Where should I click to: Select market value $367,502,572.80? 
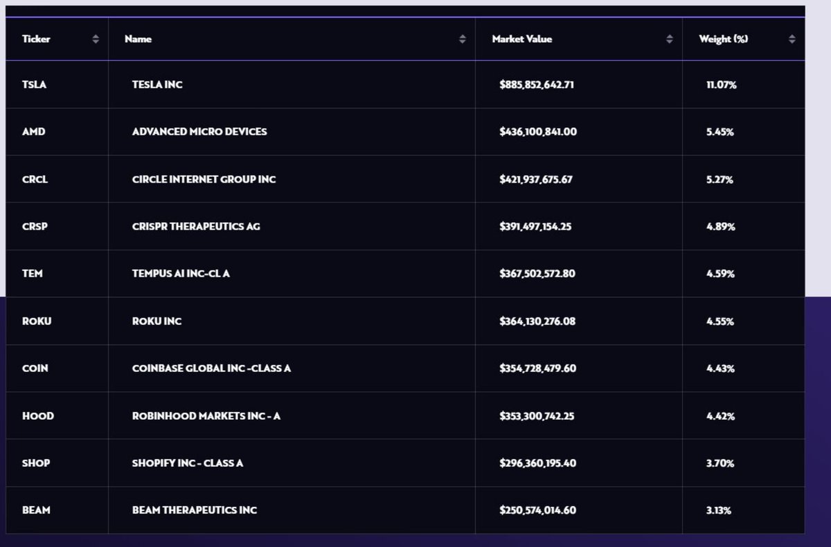click(x=537, y=273)
